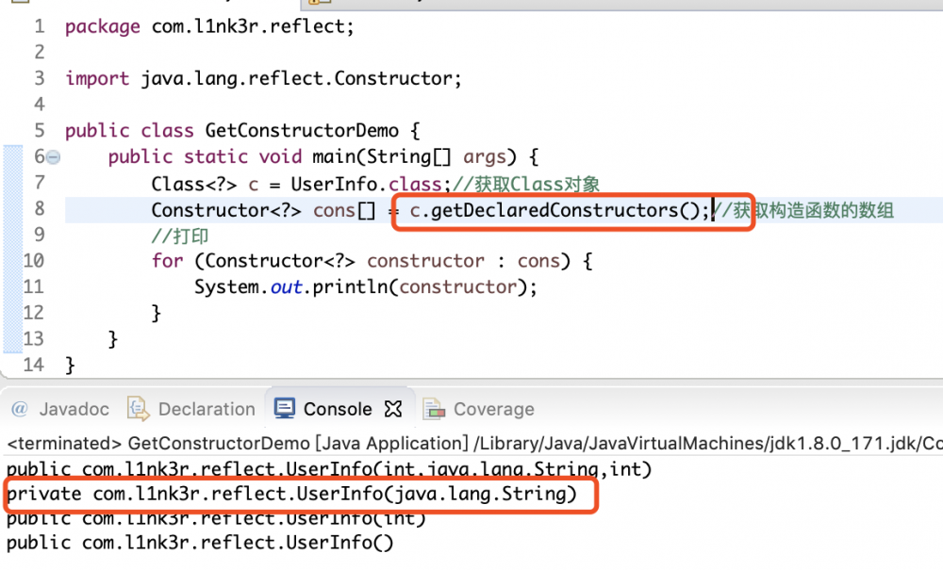943x570 pixels.
Task: Click the Declaration view icon
Action: (138, 408)
